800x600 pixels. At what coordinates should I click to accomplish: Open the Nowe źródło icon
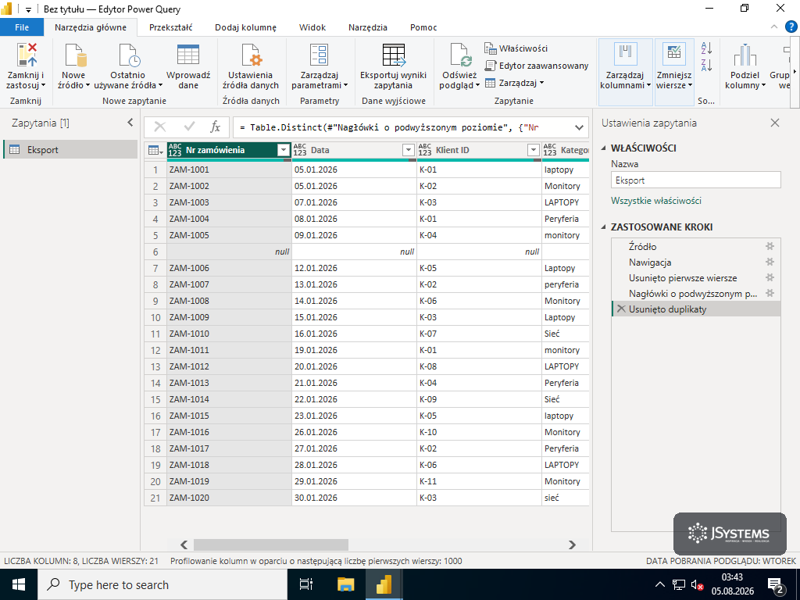pyautogui.click(x=74, y=55)
